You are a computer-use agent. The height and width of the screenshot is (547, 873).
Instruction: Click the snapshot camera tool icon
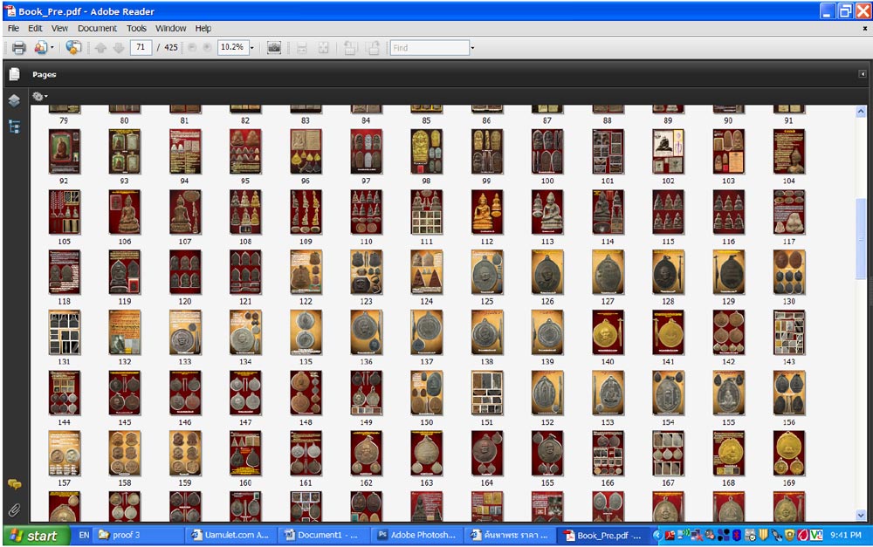pyautogui.click(x=274, y=48)
